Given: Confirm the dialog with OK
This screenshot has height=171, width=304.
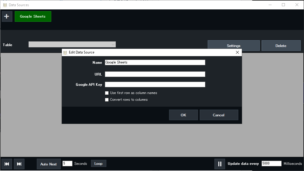Looking at the screenshot, I should (x=184, y=115).
